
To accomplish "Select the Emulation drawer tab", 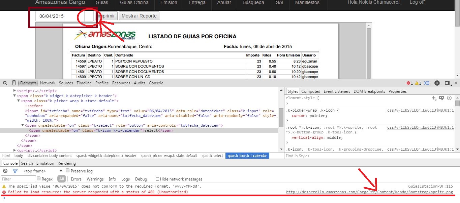I will click(x=45, y=163).
